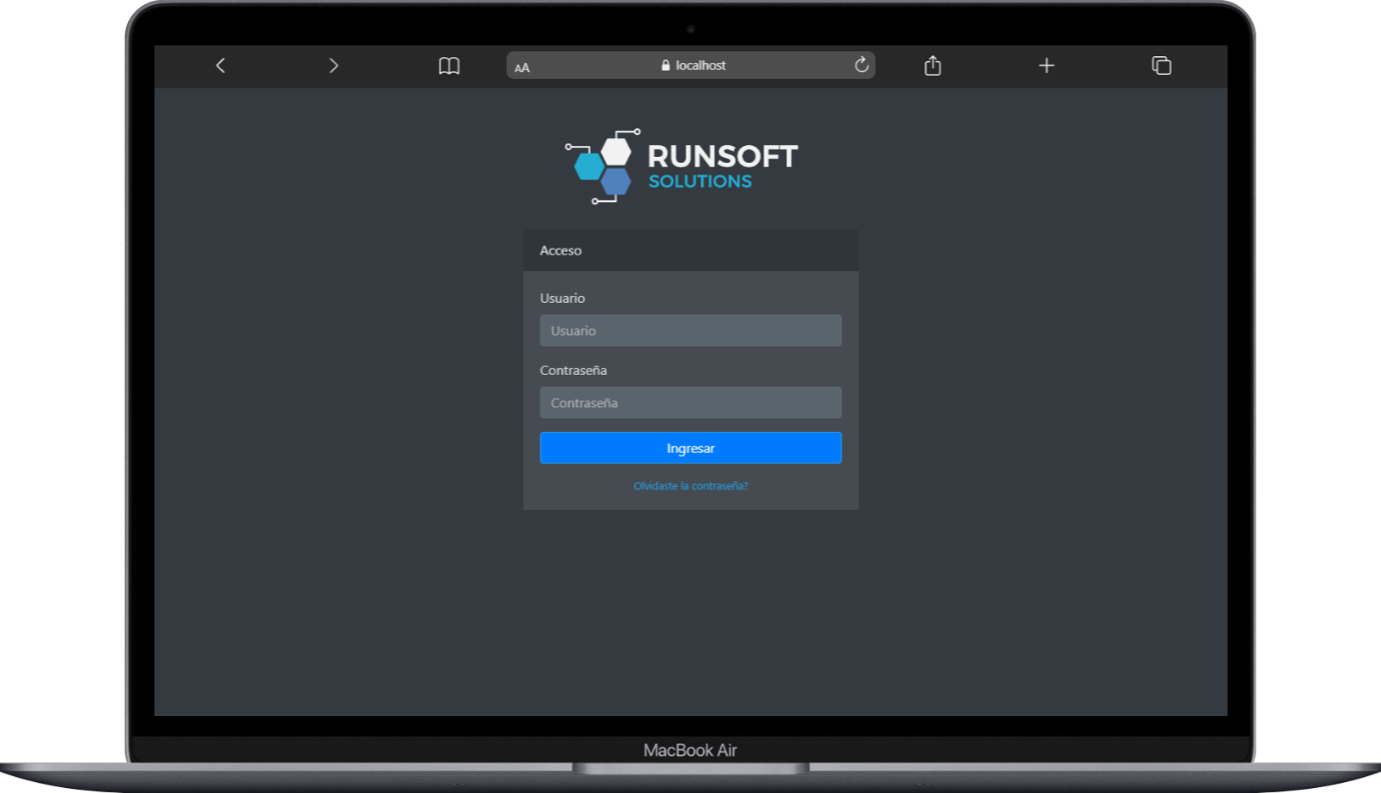Reload the page with the refresh icon
This screenshot has height=793, width=1381.
pyautogui.click(x=861, y=65)
